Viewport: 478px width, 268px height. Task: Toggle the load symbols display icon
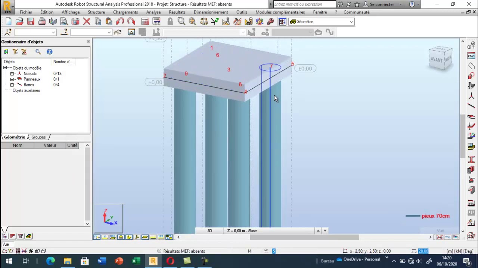pos(153,237)
